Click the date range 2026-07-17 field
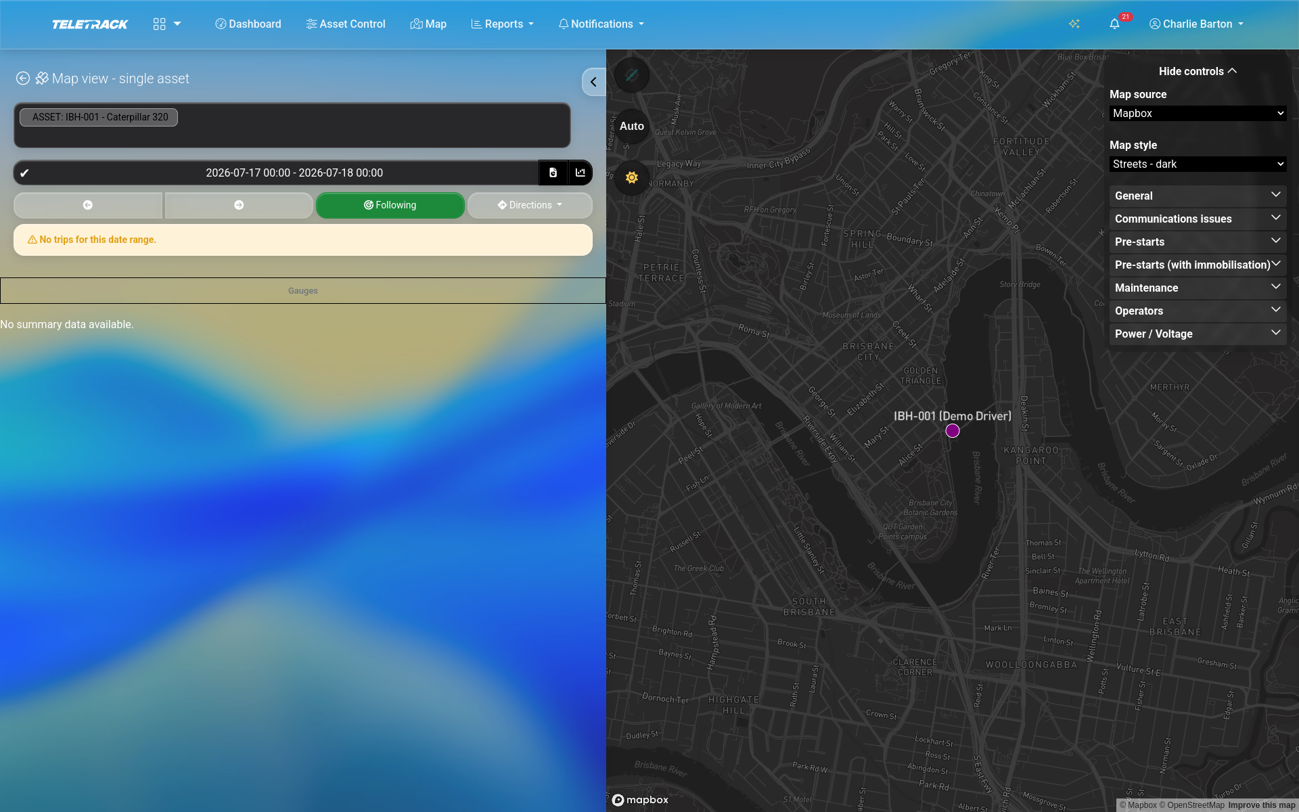 [294, 173]
